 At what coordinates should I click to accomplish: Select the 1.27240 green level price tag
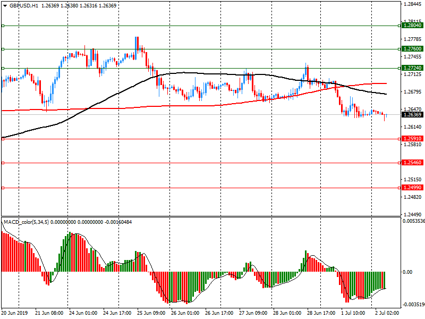413,68
